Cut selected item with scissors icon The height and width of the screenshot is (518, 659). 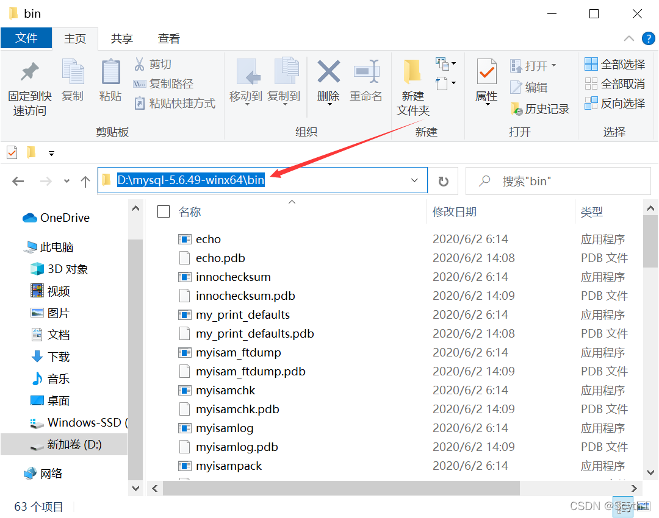[152, 64]
